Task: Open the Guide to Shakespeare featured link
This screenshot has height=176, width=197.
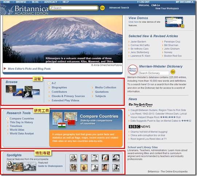Action: (50, 166)
